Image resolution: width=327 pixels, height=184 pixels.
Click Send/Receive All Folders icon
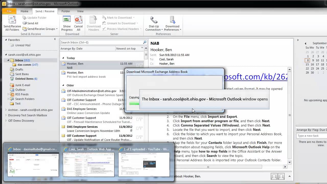pos(12,20)
